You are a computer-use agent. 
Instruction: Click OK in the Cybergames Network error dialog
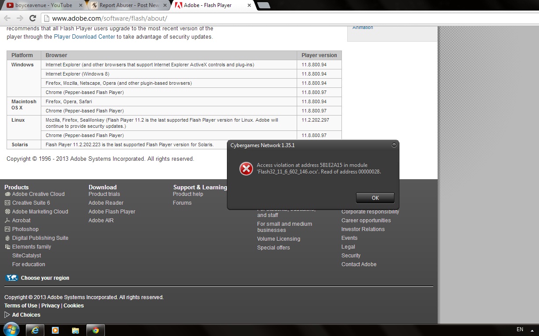click(375, 198)
